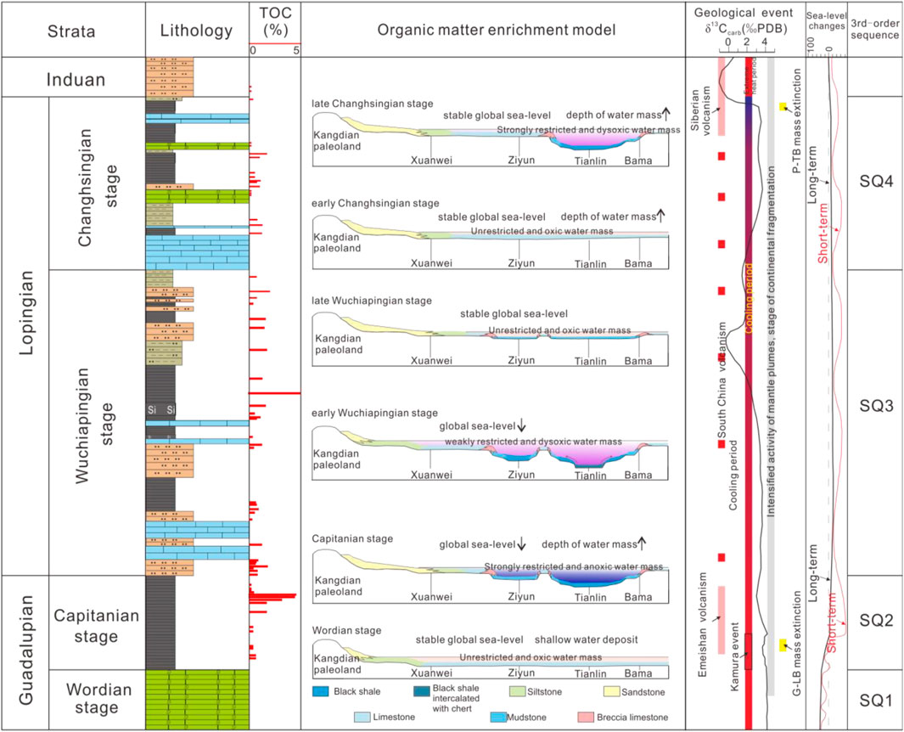Image resolution: width=904 pixels, height=732 pixels.
Task: Click the 'Siberian volcanism' vertical label
Action: pyautogui.click(x=700, y=110)
